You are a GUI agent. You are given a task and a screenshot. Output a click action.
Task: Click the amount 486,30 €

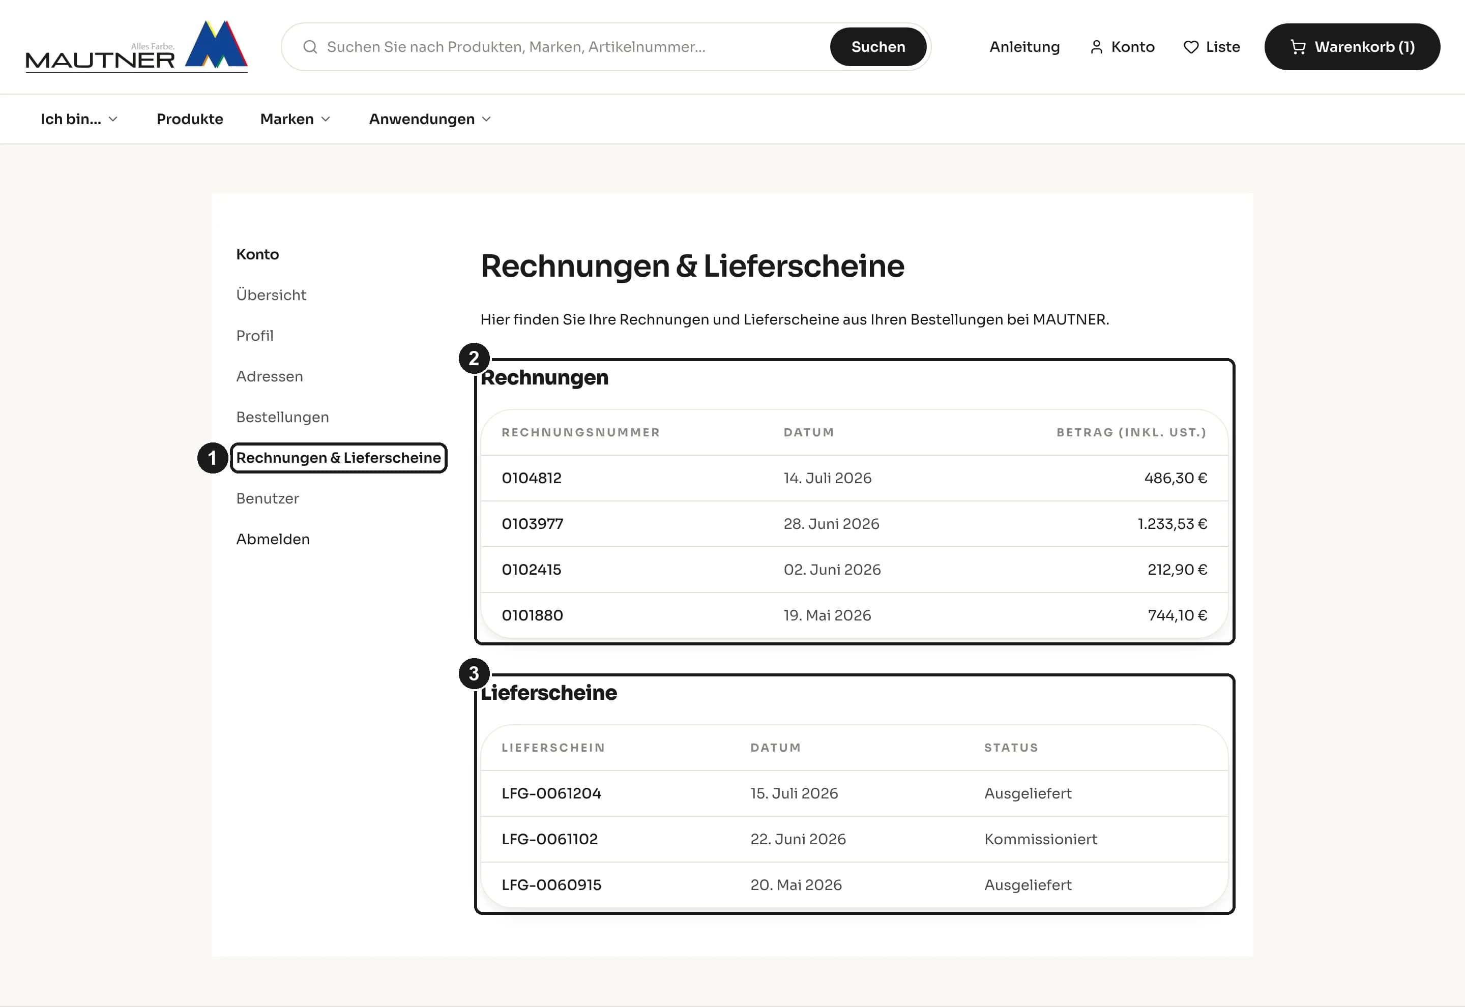[x=1176, y=478]
